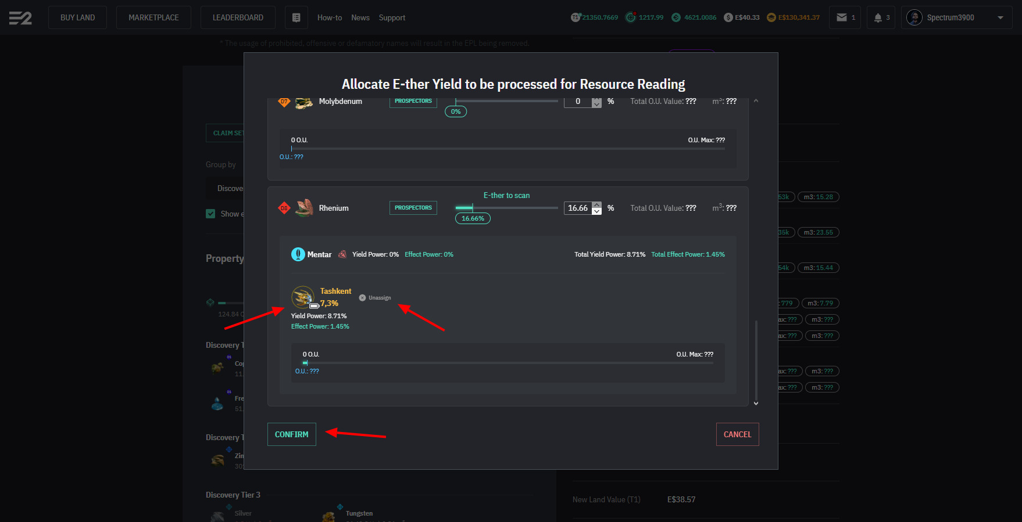Decrease Molybdenum percentage with down stepper
The image size is (1022, 522).
click(596, 105)
